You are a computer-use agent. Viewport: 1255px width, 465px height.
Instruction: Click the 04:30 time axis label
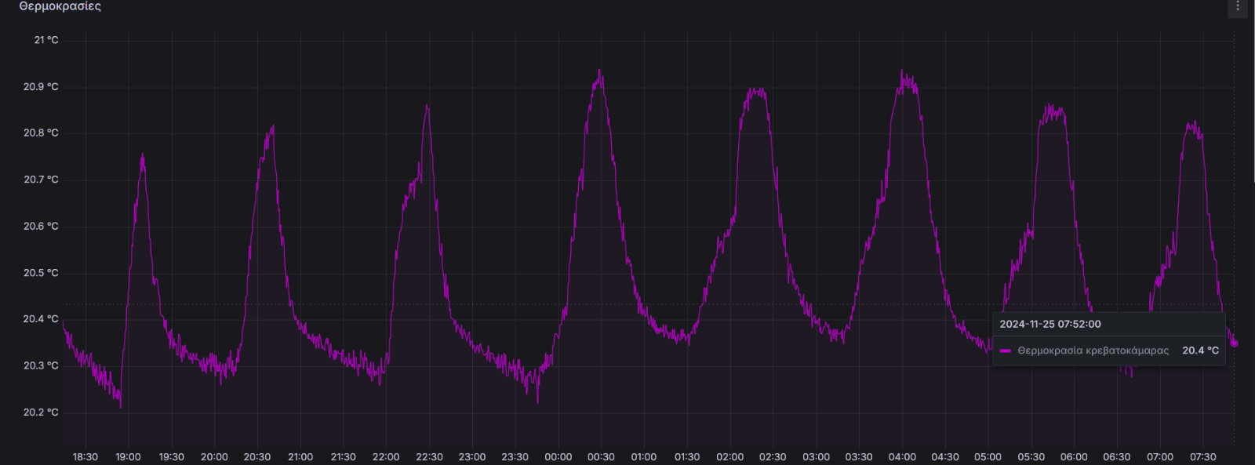945,457
